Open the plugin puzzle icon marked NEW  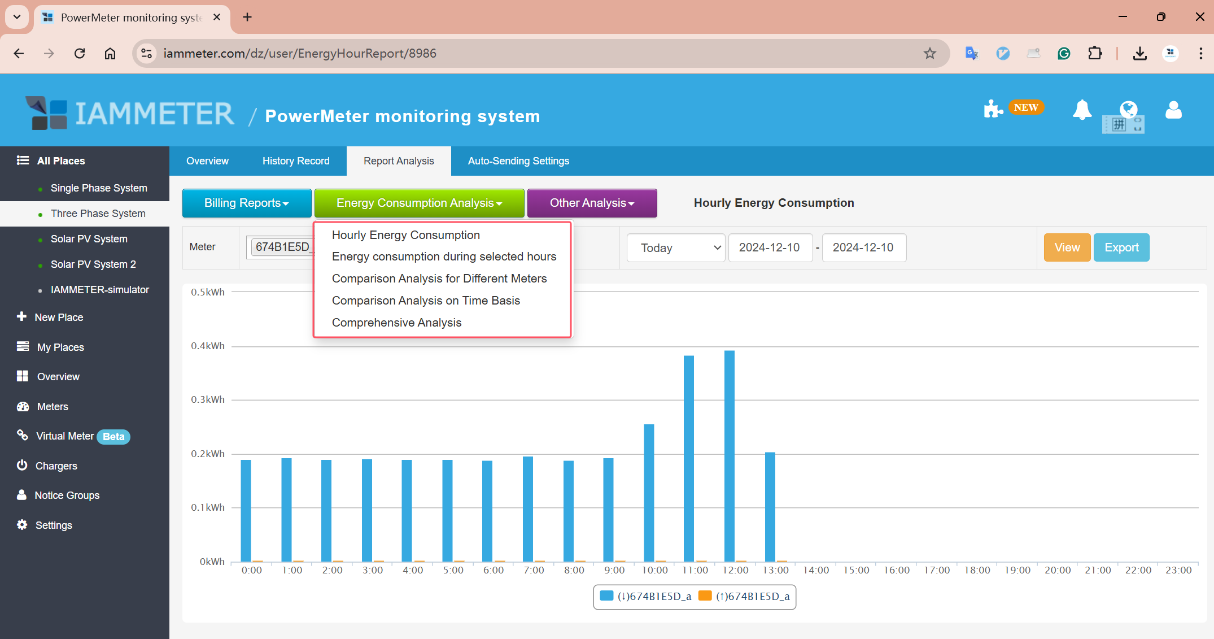coord(993,109)
